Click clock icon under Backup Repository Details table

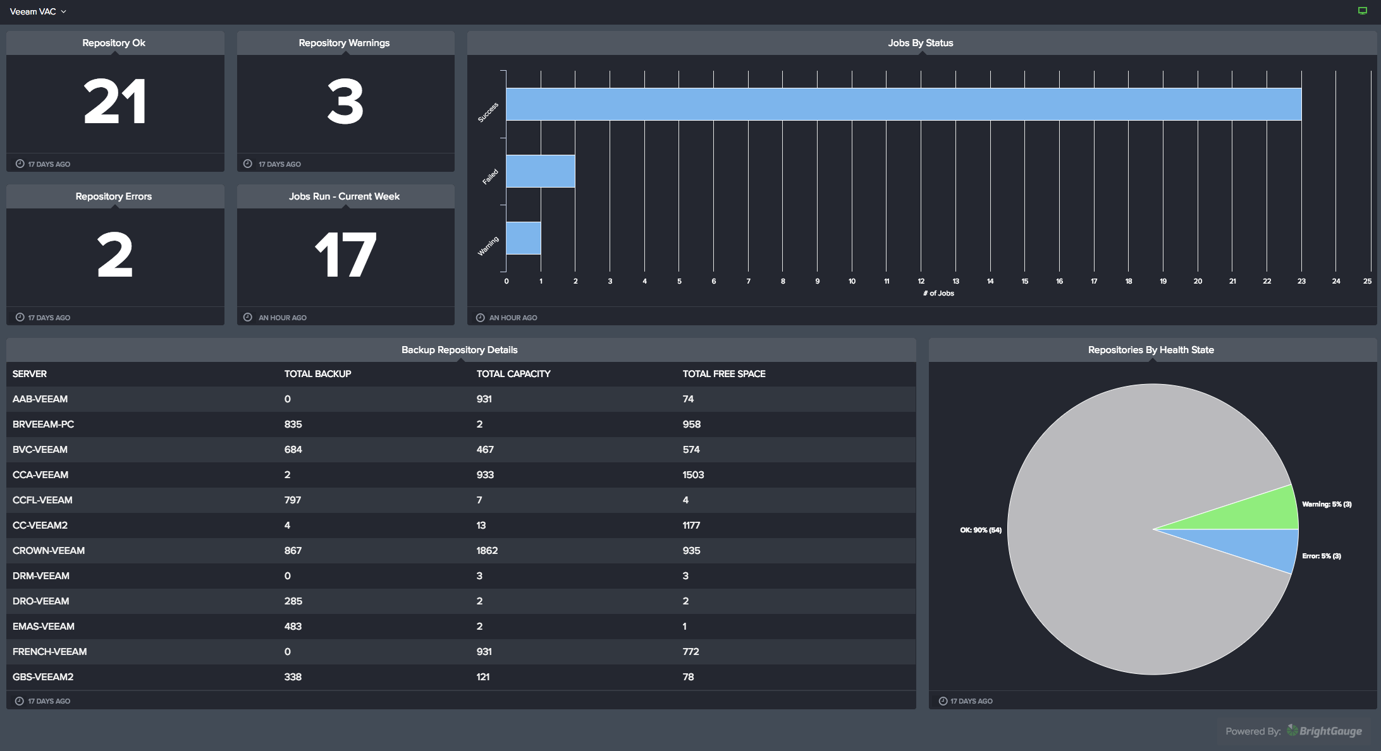20,700
